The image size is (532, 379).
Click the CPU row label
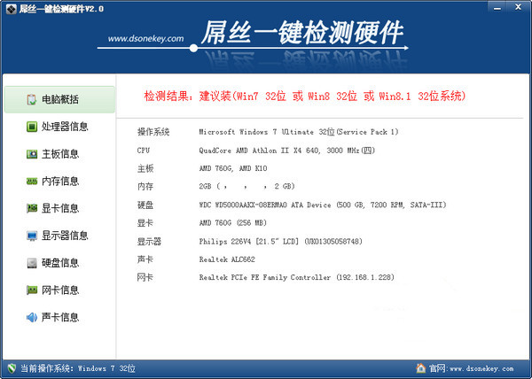point(144,151)
